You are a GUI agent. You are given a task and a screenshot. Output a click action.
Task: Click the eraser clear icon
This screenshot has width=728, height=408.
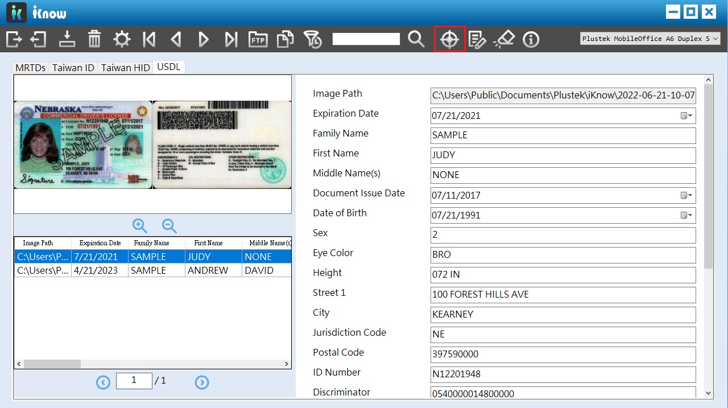click(x=504, y=39)
